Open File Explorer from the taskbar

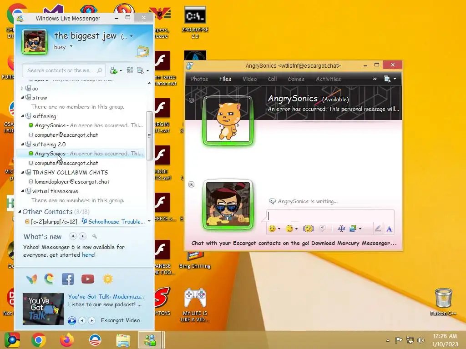tap(123, 340)
